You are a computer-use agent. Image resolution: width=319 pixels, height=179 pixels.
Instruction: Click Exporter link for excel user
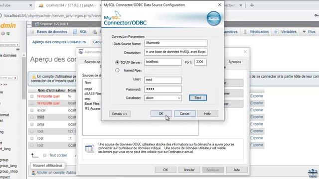click(x=257, y=110)
